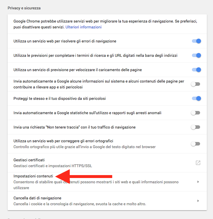The image size is (213, 219).
Task: Disable protection from dangerous sites toggle
Action: coord(196,98)
